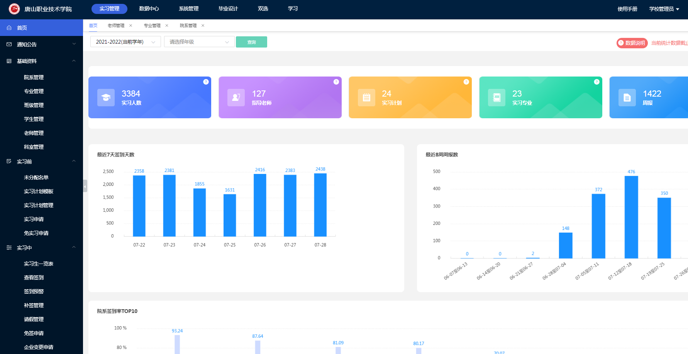This screenshot has height=354, width=688.
Task: Click the 查询 search button
Action: click(251, 42)
